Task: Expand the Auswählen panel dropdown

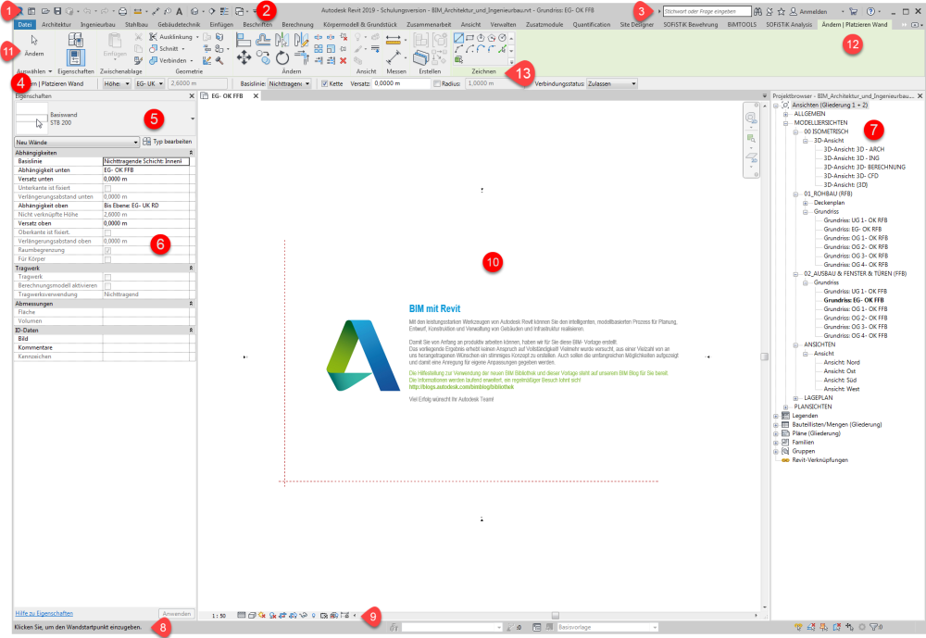Action: pos(34,71)
